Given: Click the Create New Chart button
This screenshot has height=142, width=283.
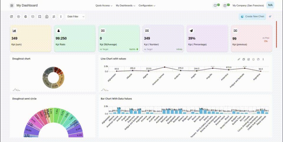Looking at the screenshot, I should (x=252, y=16).
